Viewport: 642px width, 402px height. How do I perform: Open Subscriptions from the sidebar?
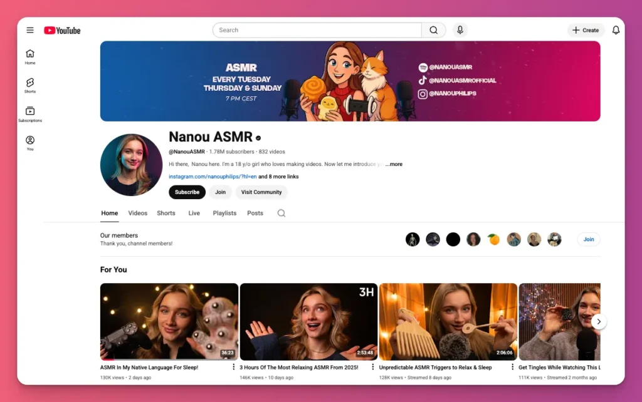click(29, 113)
